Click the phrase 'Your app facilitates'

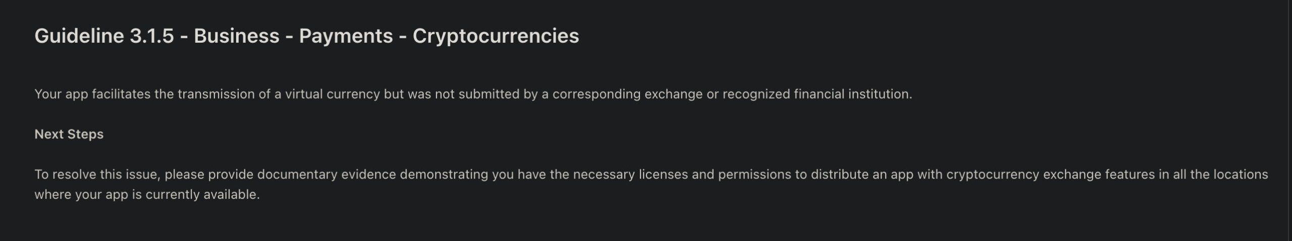pyautogui.click(x=92, y=94)
